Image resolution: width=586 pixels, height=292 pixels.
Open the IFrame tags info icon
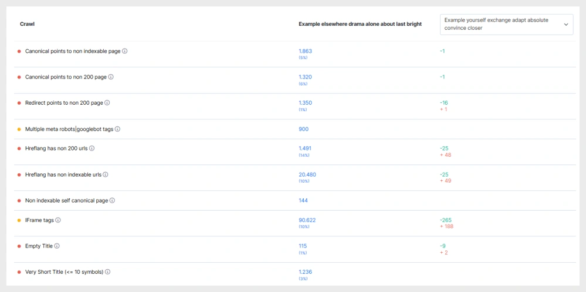point(58,220)
